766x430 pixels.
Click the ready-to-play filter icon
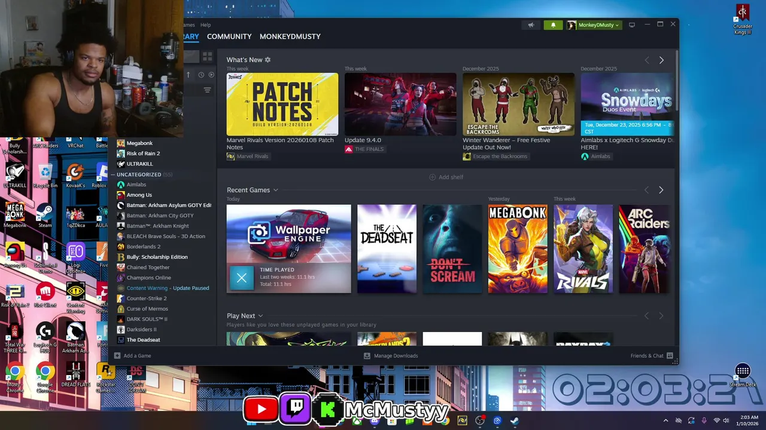[x=211, y=75]
